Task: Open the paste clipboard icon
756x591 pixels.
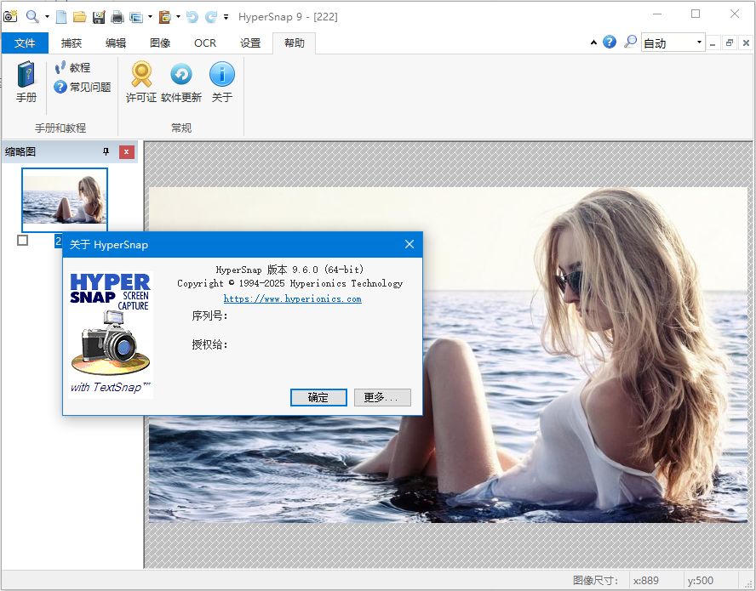Action: coord(164,15)
